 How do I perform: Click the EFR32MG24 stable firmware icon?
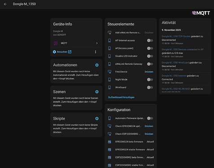coord(109,150)
